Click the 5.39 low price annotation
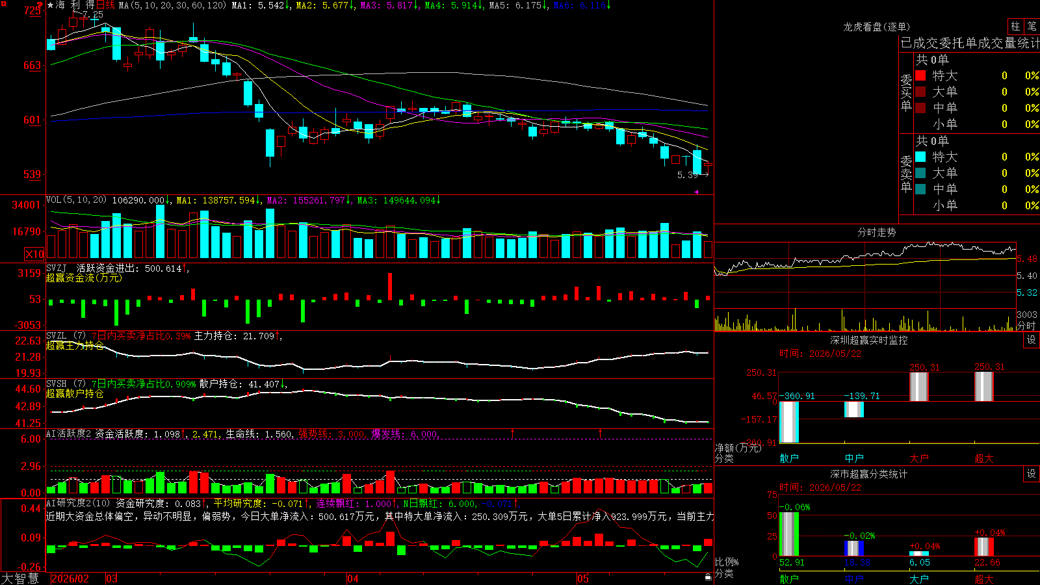The height and width of the screenshot is (585, 1040). point(687,175)
